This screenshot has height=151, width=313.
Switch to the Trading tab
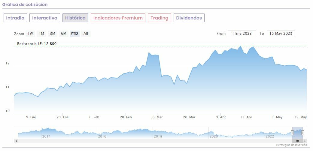click(x=159, y=18)
